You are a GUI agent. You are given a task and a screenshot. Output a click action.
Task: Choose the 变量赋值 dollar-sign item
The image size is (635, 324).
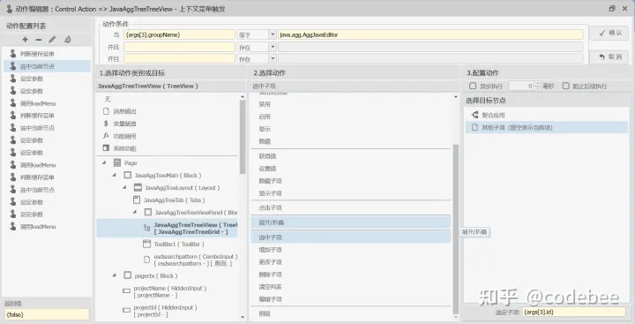[106, 124]
